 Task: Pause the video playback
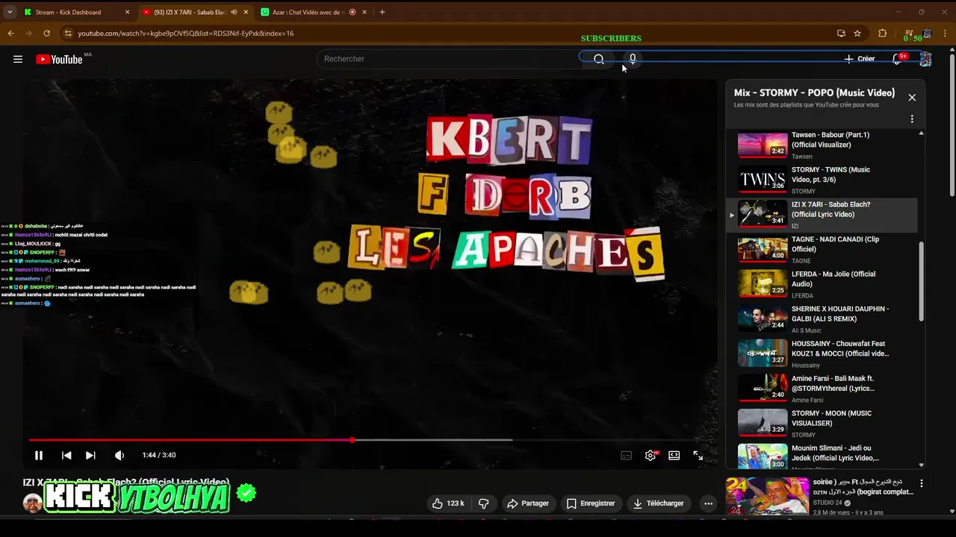pos(39,455)
